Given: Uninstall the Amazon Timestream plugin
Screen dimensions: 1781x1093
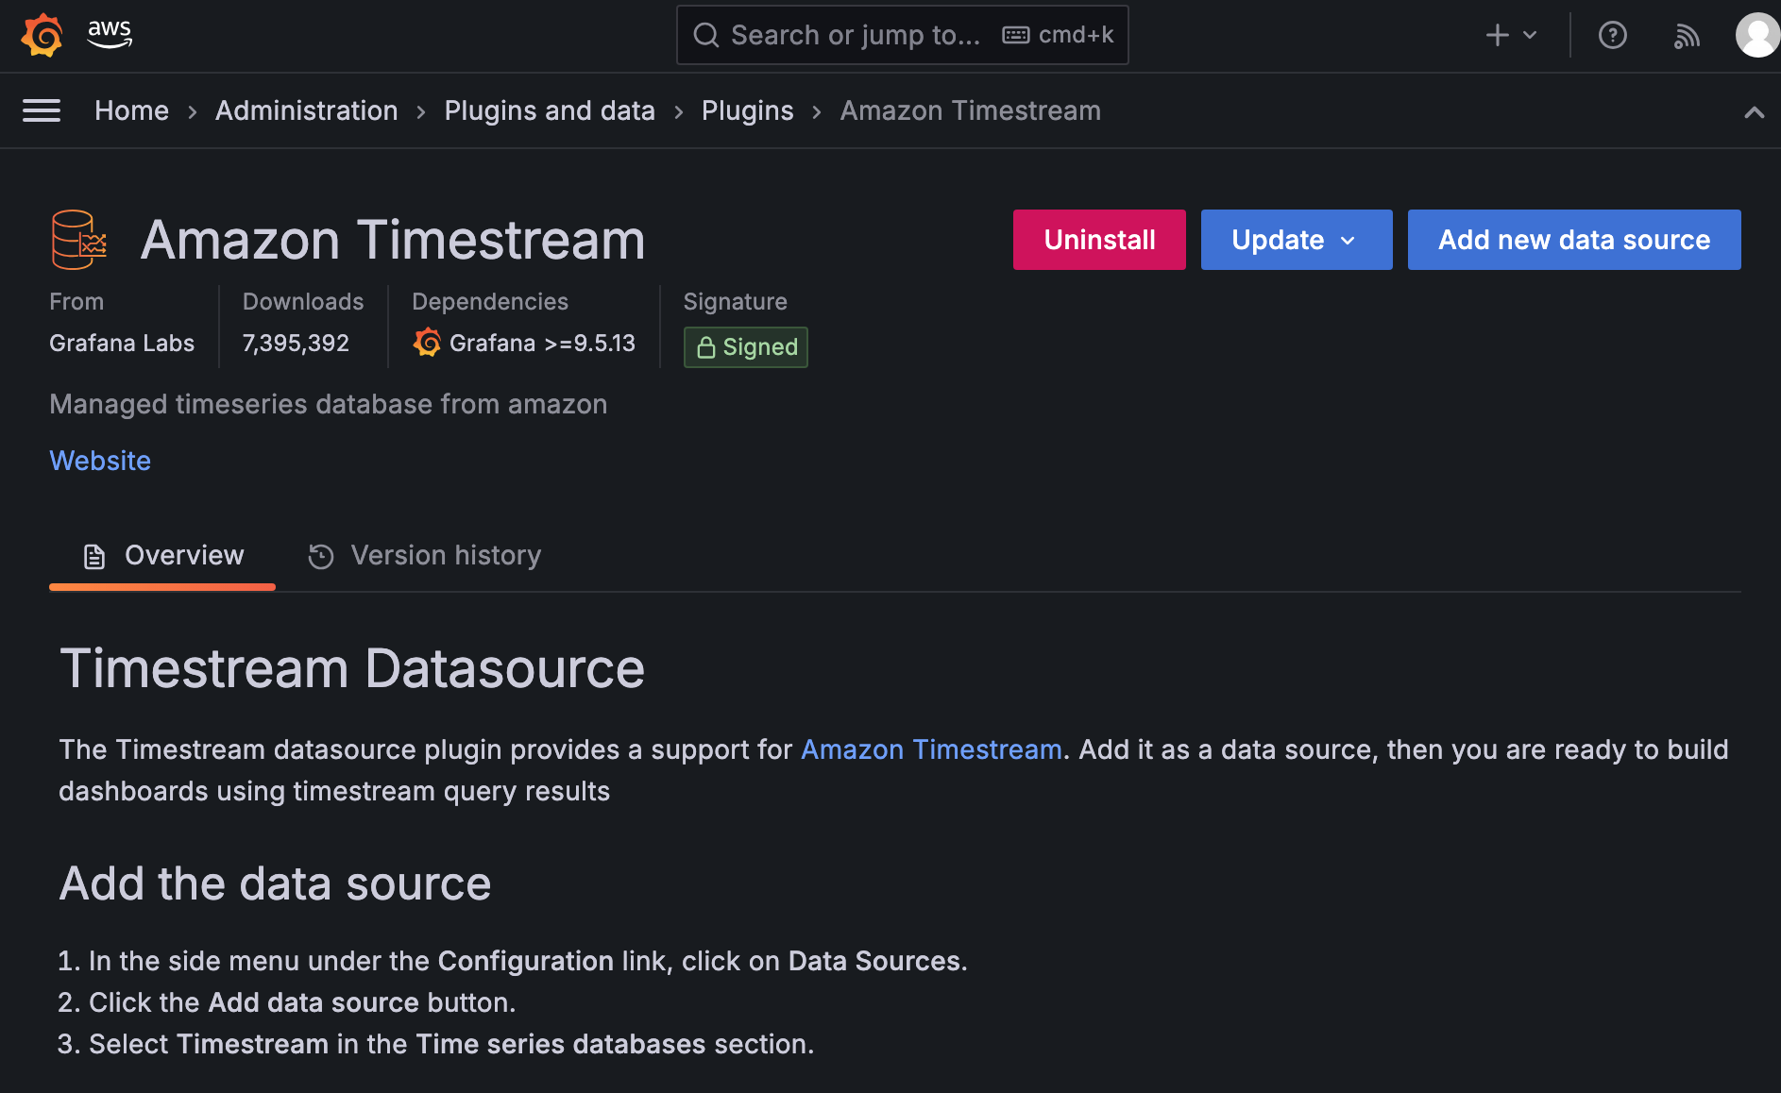Looking at the screenshot, I should (1099, 240).
